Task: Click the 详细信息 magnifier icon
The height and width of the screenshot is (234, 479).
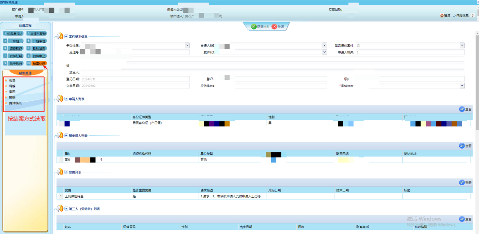Action: [x=454, y=15]
